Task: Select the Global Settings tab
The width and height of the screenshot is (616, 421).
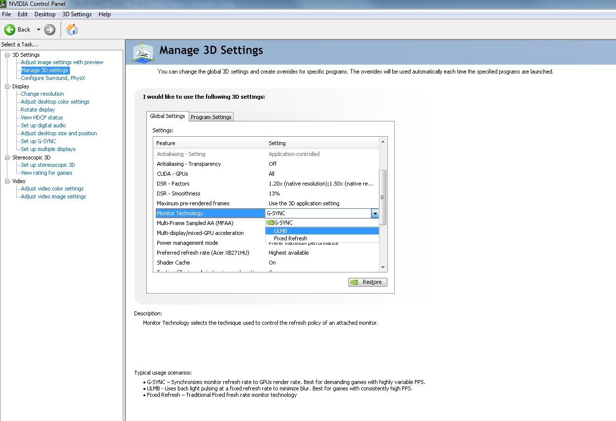Action: pyautogui.click(x=168, y=116)
